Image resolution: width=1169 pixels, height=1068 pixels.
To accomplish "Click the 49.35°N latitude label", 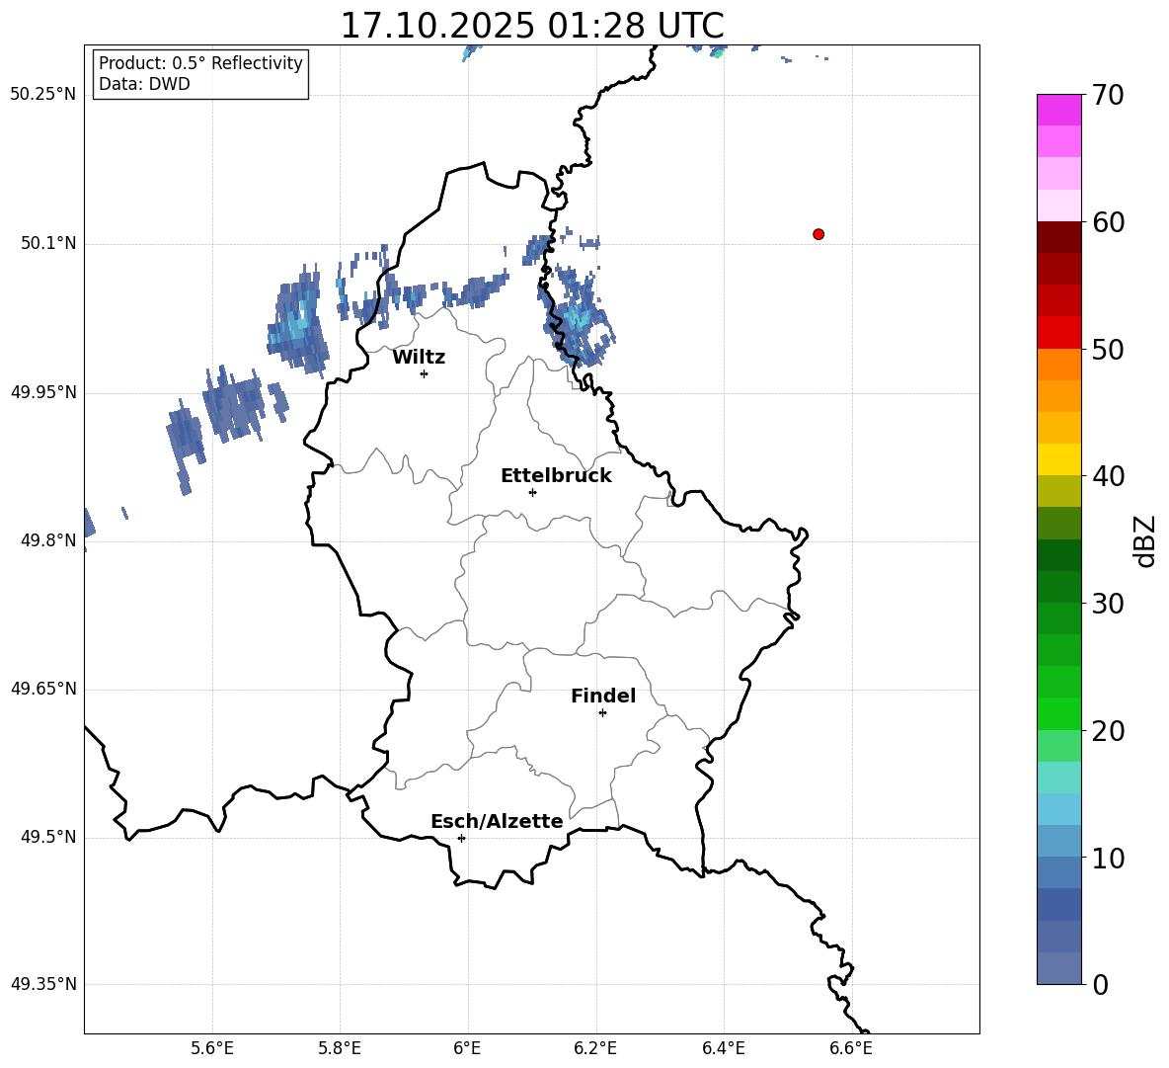I will point(43,984).
